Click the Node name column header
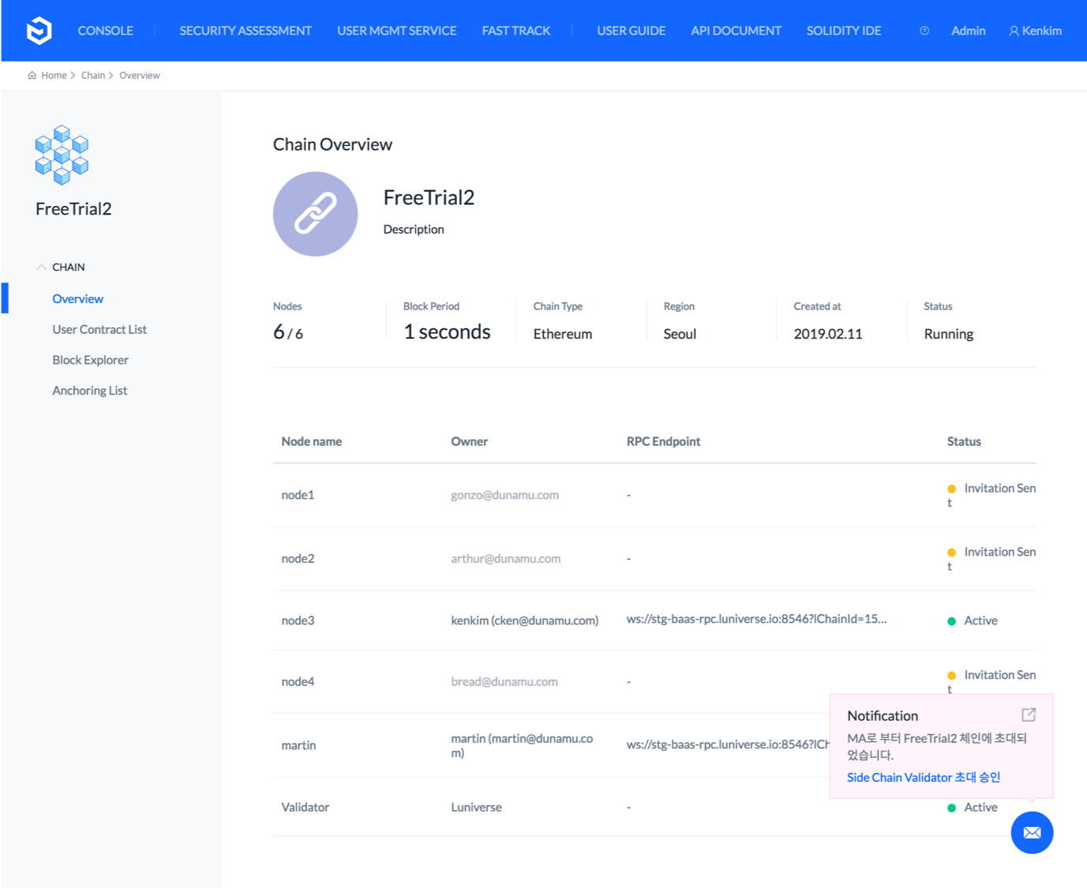Viewport: 1087px width, 888px height. (311, 442)
